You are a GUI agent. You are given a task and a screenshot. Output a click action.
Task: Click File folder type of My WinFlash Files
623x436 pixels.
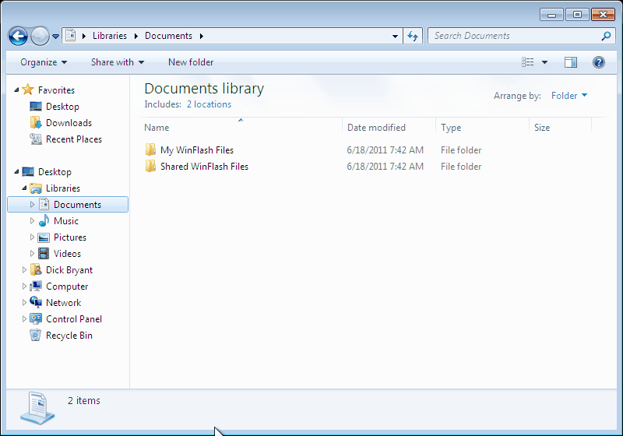click(x=461, y=150)
